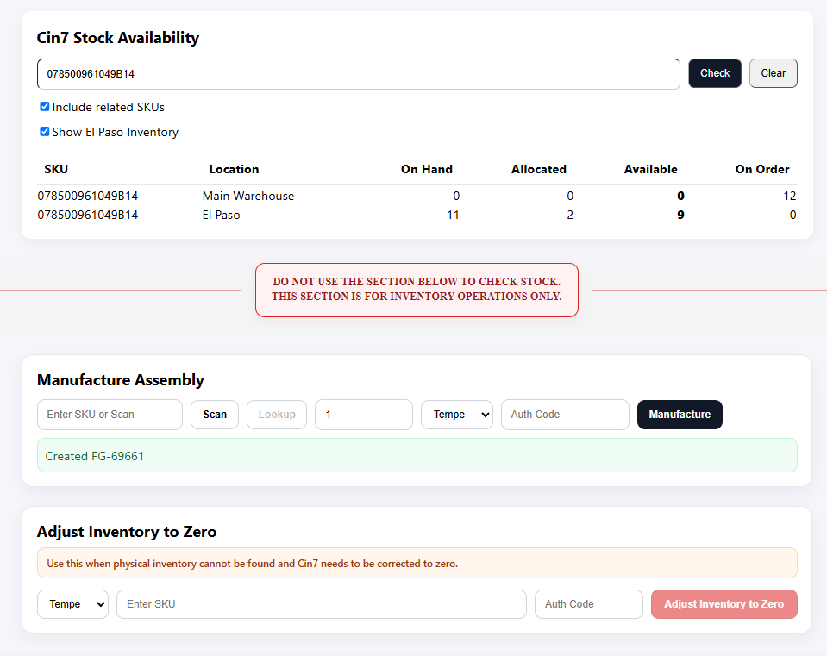Screen dimensions: 827x656
Task: Open Tempe dropdown in Adjust Inventory section
Action: pyautogui.click(x=72, y=604)
